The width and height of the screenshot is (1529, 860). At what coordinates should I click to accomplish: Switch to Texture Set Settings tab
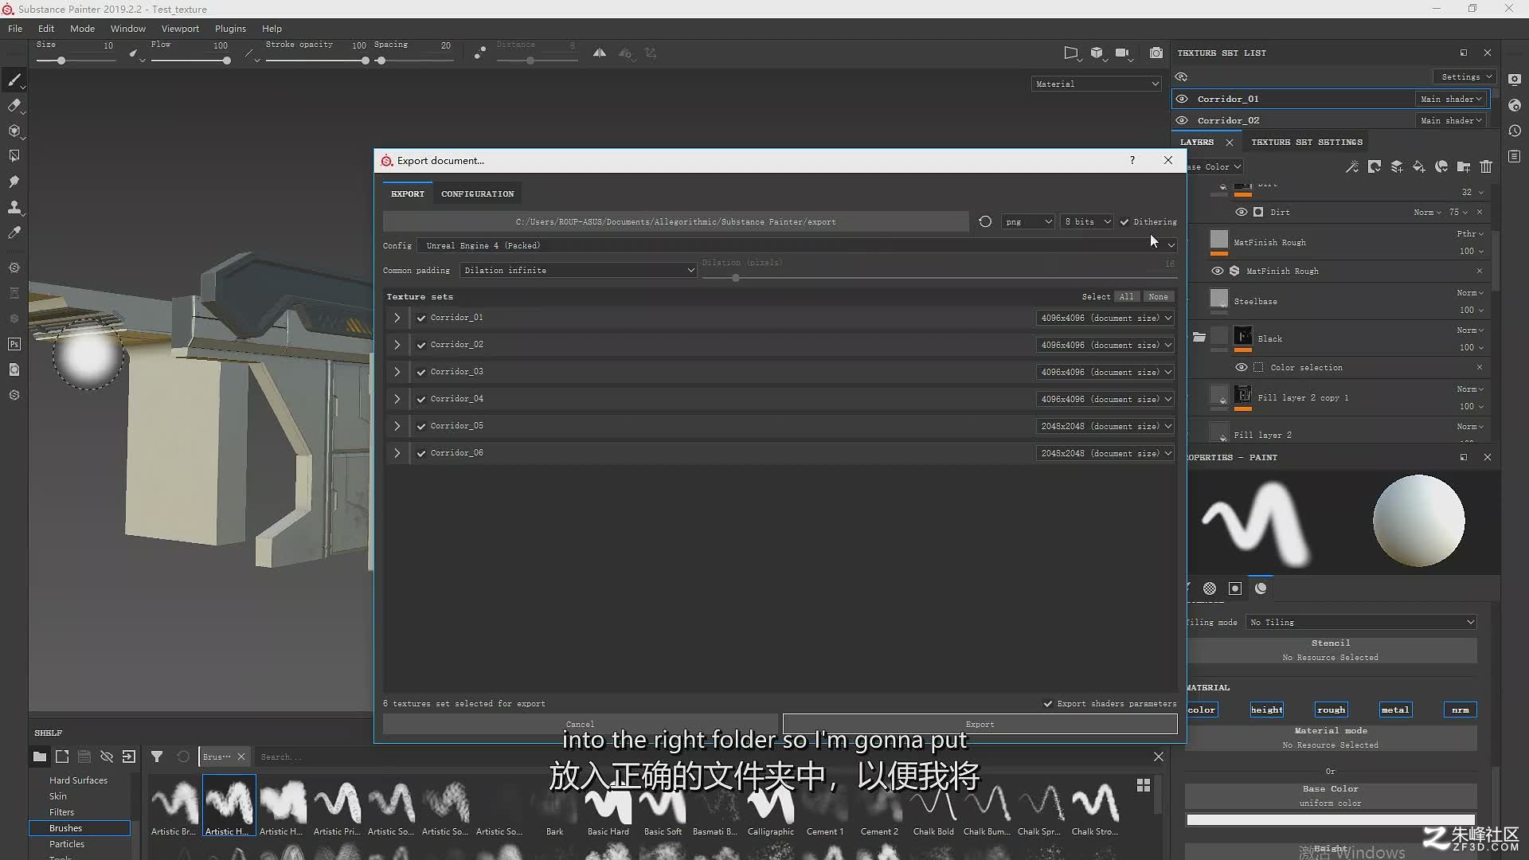pyautogui.click(x=1306, y=142)
